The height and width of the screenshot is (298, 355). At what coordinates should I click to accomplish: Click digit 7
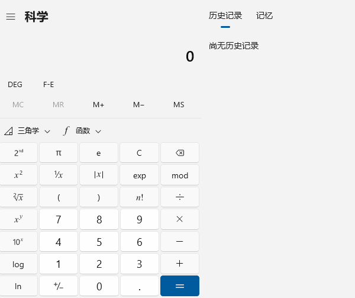pyautogui.click(x=59, y=219)
